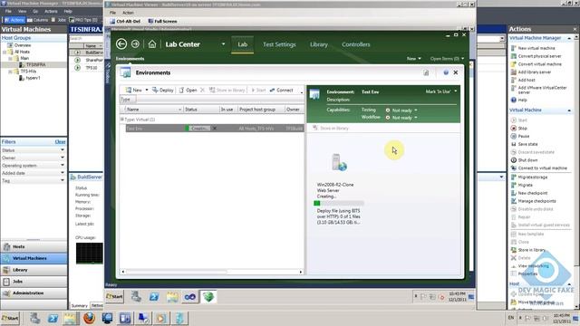Image resolution: width=580 pixels, height=326 pixels.
Task: Click Open in Environments toolbar
Action: 188,91
